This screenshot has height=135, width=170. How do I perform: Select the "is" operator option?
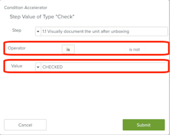pos(68,49)
